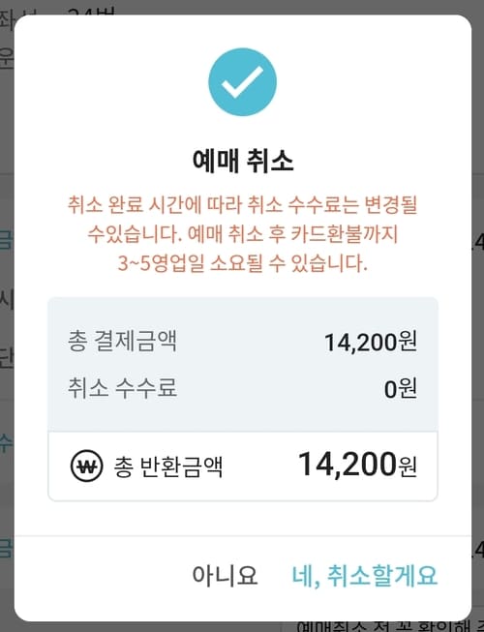Image resolution: width=484 pixels, height=632 pixels.
Task: Tap the gray payment summary box
Action: (243, 364)
